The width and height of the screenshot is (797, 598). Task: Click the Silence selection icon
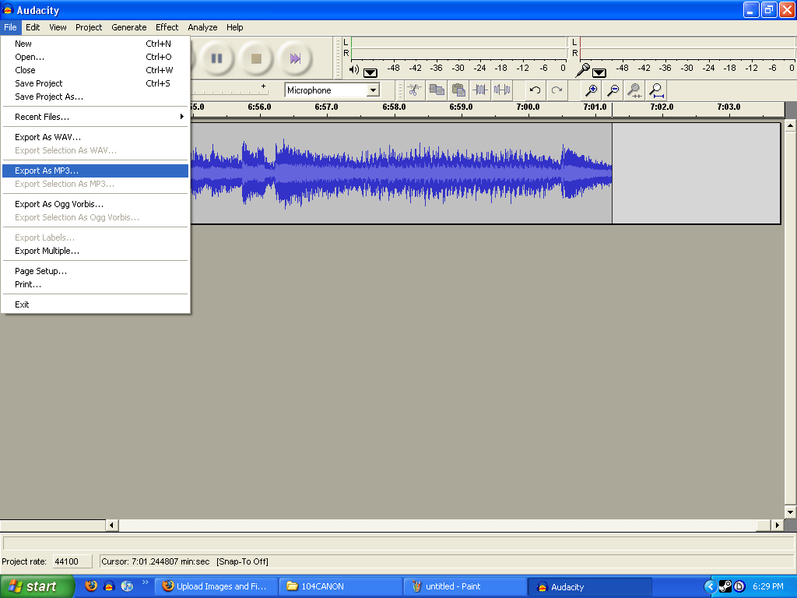(x=502, y=90)
